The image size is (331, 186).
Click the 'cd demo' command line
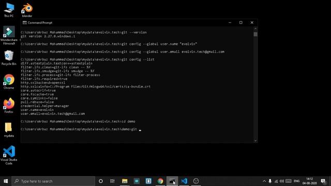click(78, 121)
